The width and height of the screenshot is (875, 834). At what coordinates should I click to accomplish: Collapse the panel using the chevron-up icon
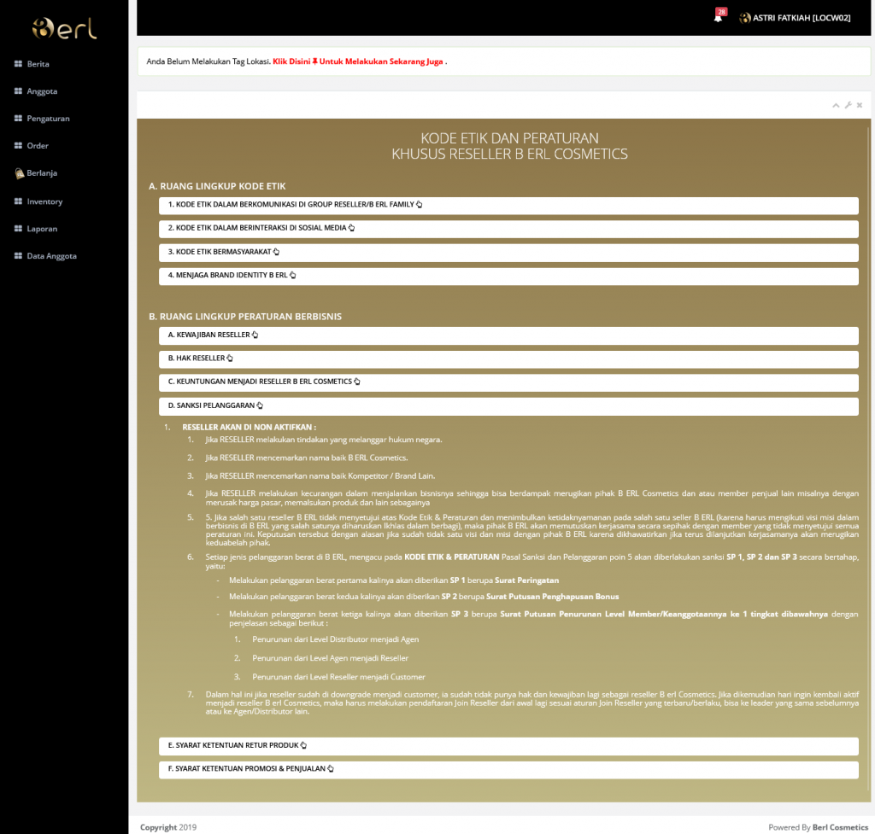[836, 105]
